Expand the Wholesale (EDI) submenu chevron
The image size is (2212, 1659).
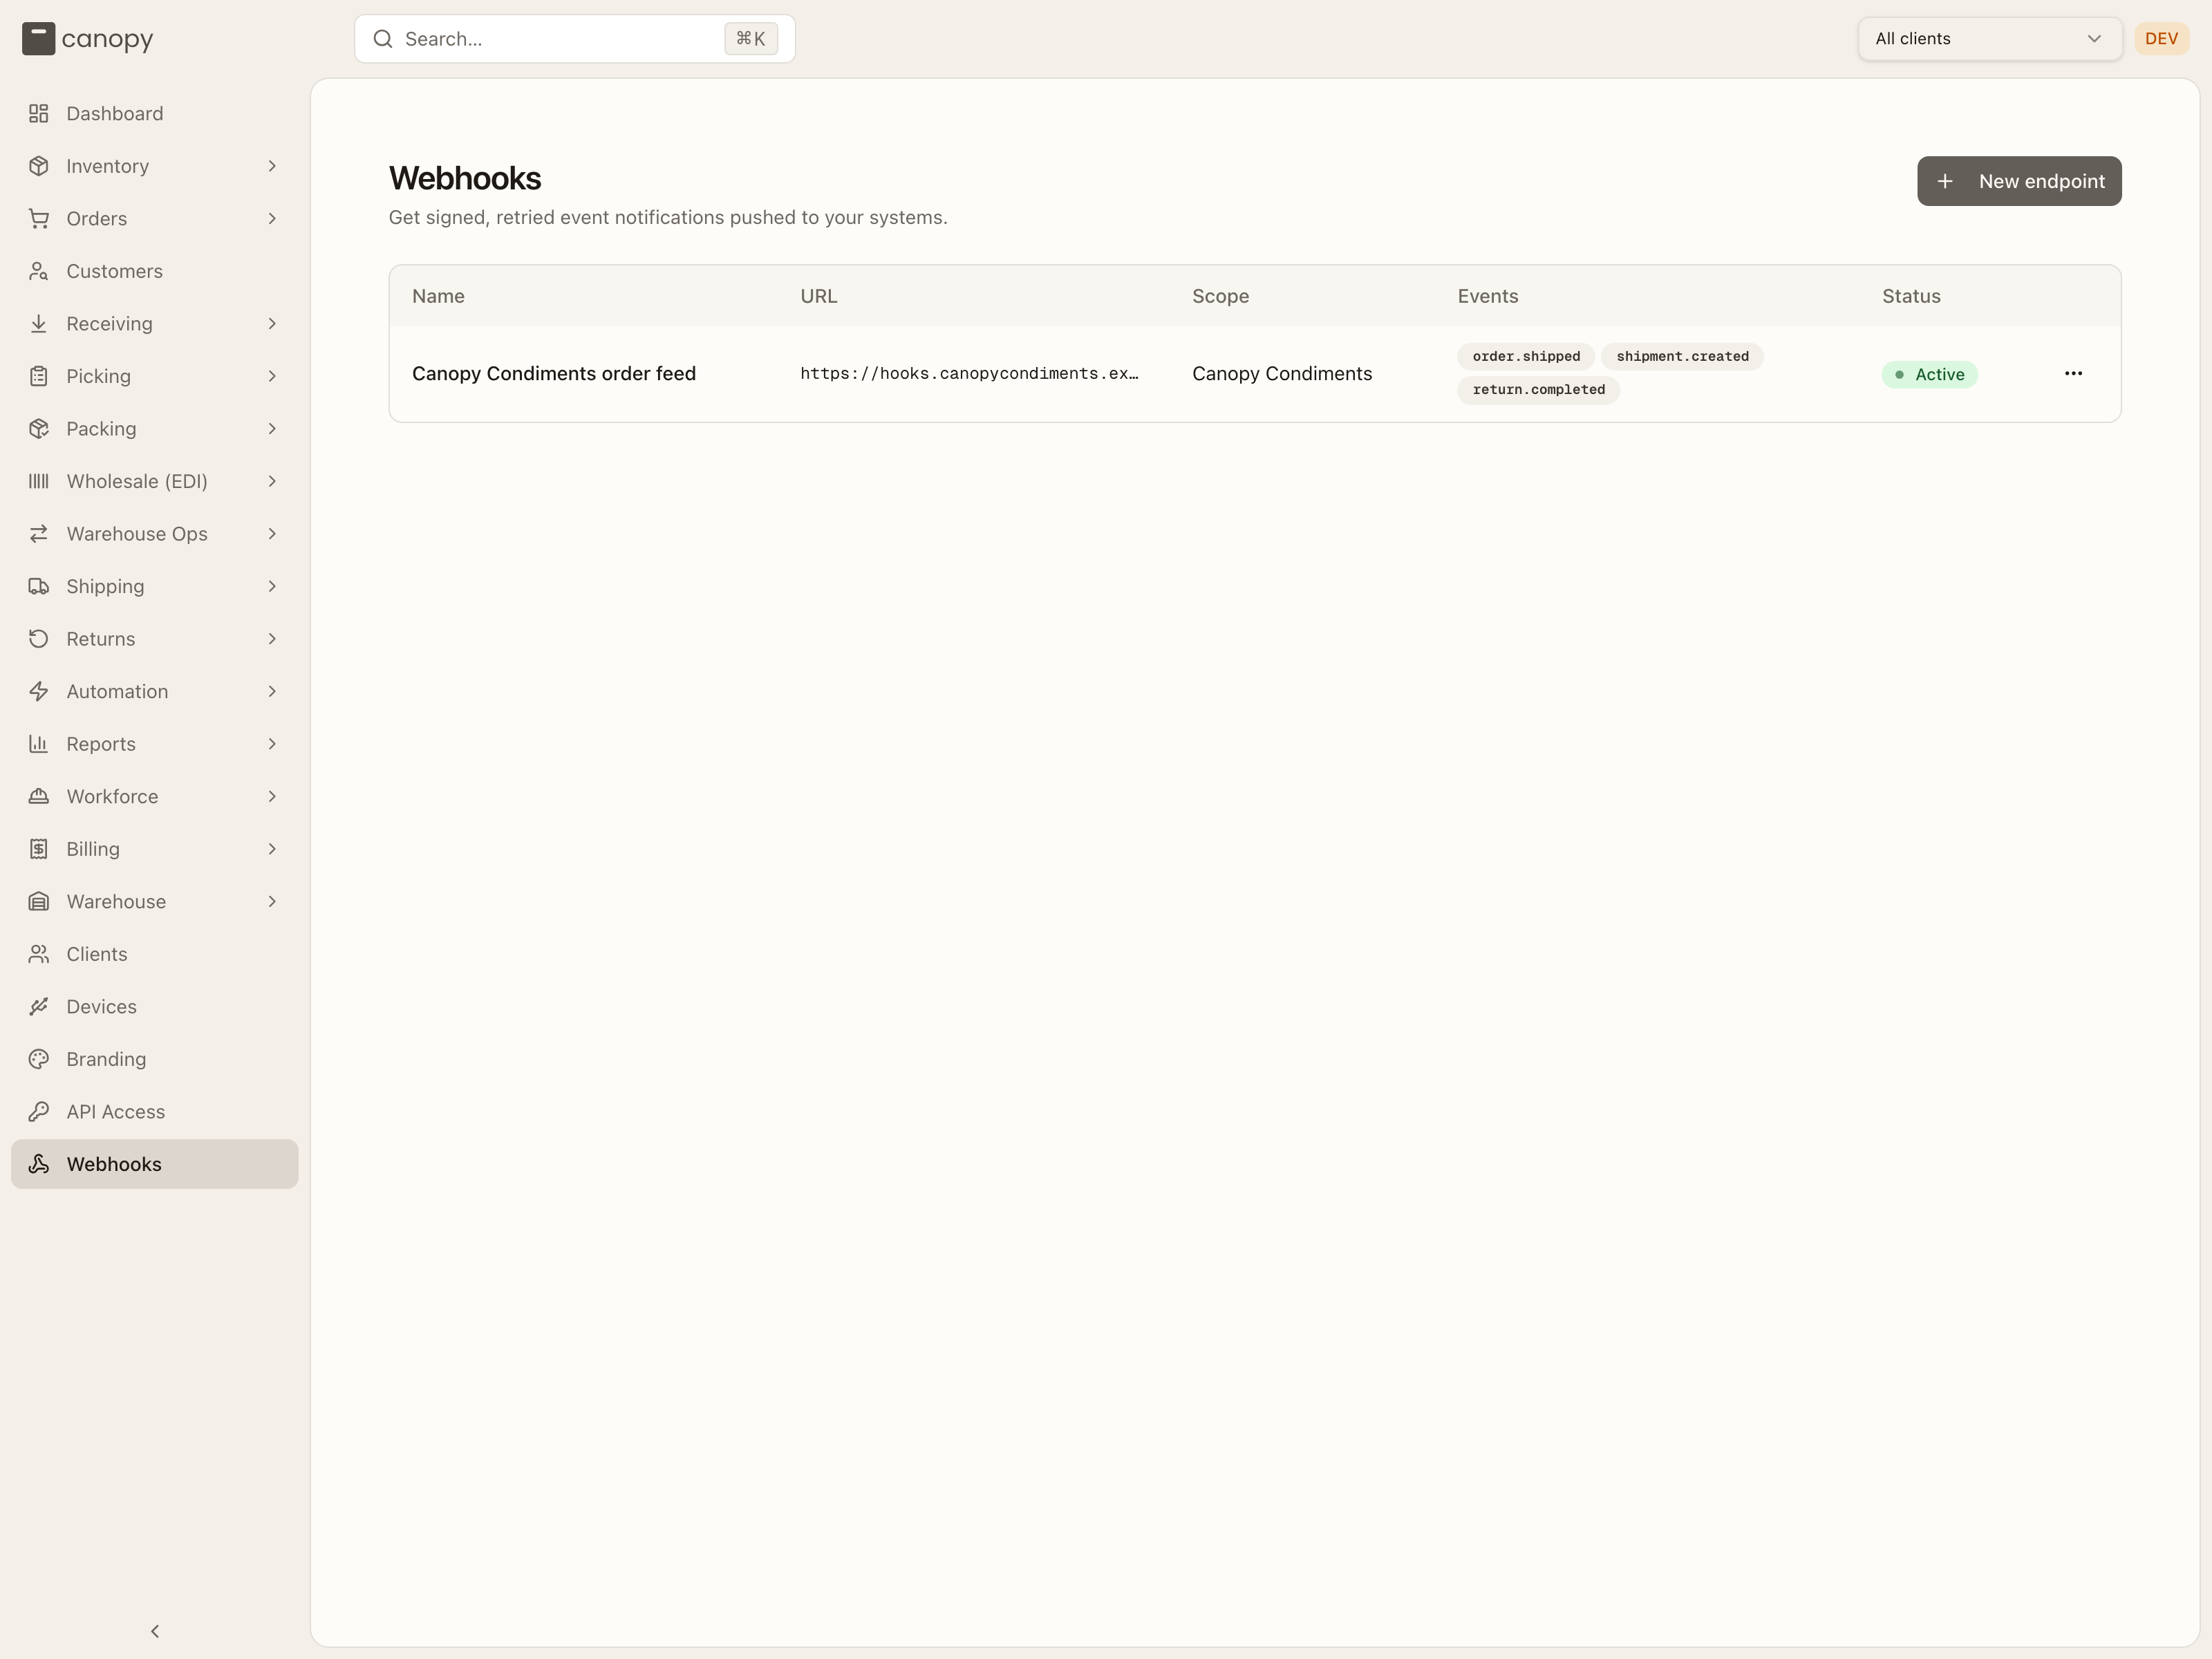[272, 481]
